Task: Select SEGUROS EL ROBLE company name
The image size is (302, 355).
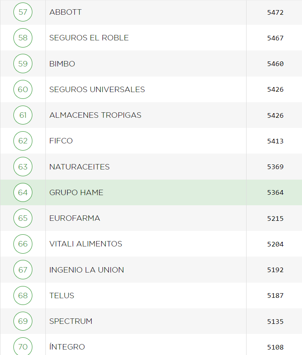Action: tap(89, 38)
